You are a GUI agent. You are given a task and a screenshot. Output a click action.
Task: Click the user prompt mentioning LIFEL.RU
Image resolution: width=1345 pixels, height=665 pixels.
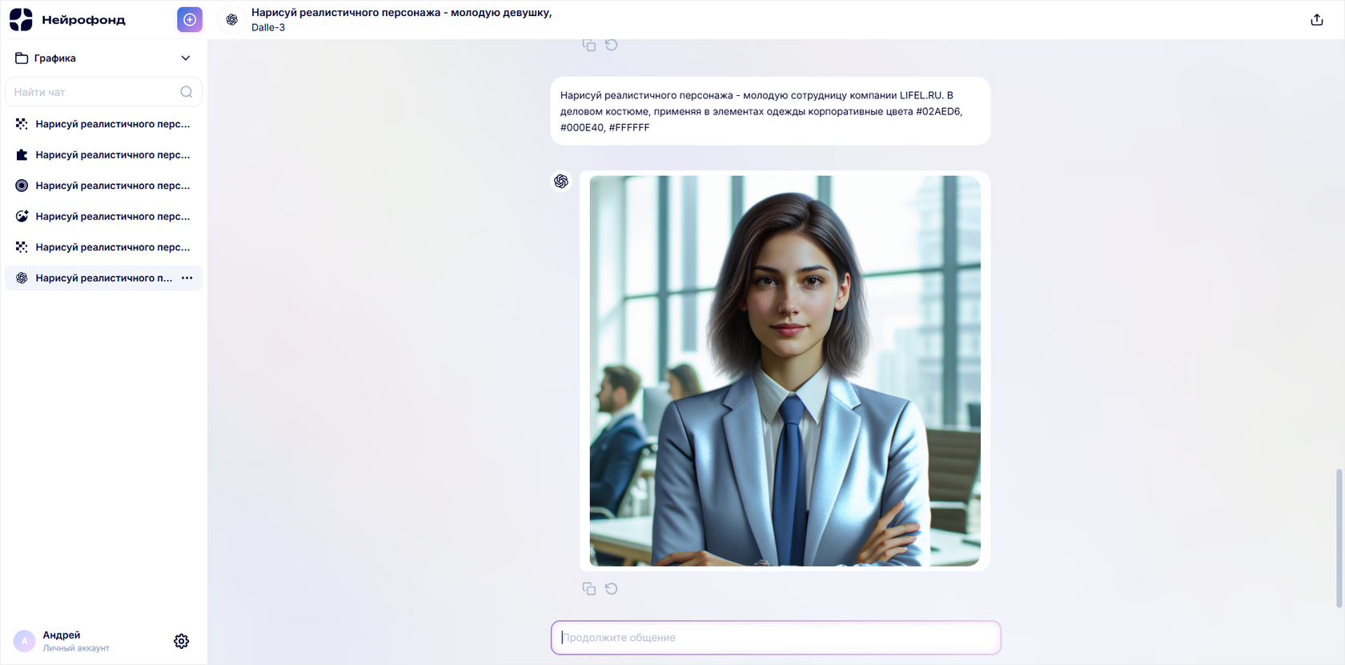click(770, 111)
